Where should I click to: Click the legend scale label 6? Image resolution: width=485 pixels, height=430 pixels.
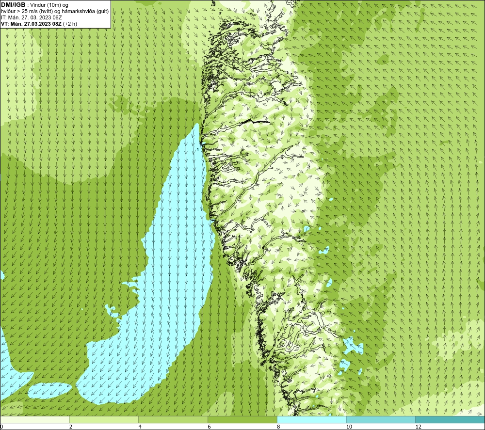(x=210, y=427)
